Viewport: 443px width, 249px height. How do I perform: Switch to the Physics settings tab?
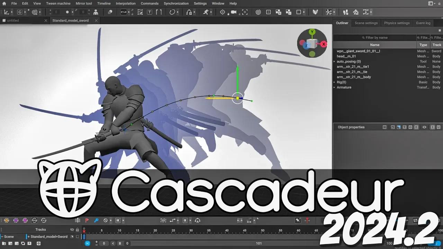[397, 23]
